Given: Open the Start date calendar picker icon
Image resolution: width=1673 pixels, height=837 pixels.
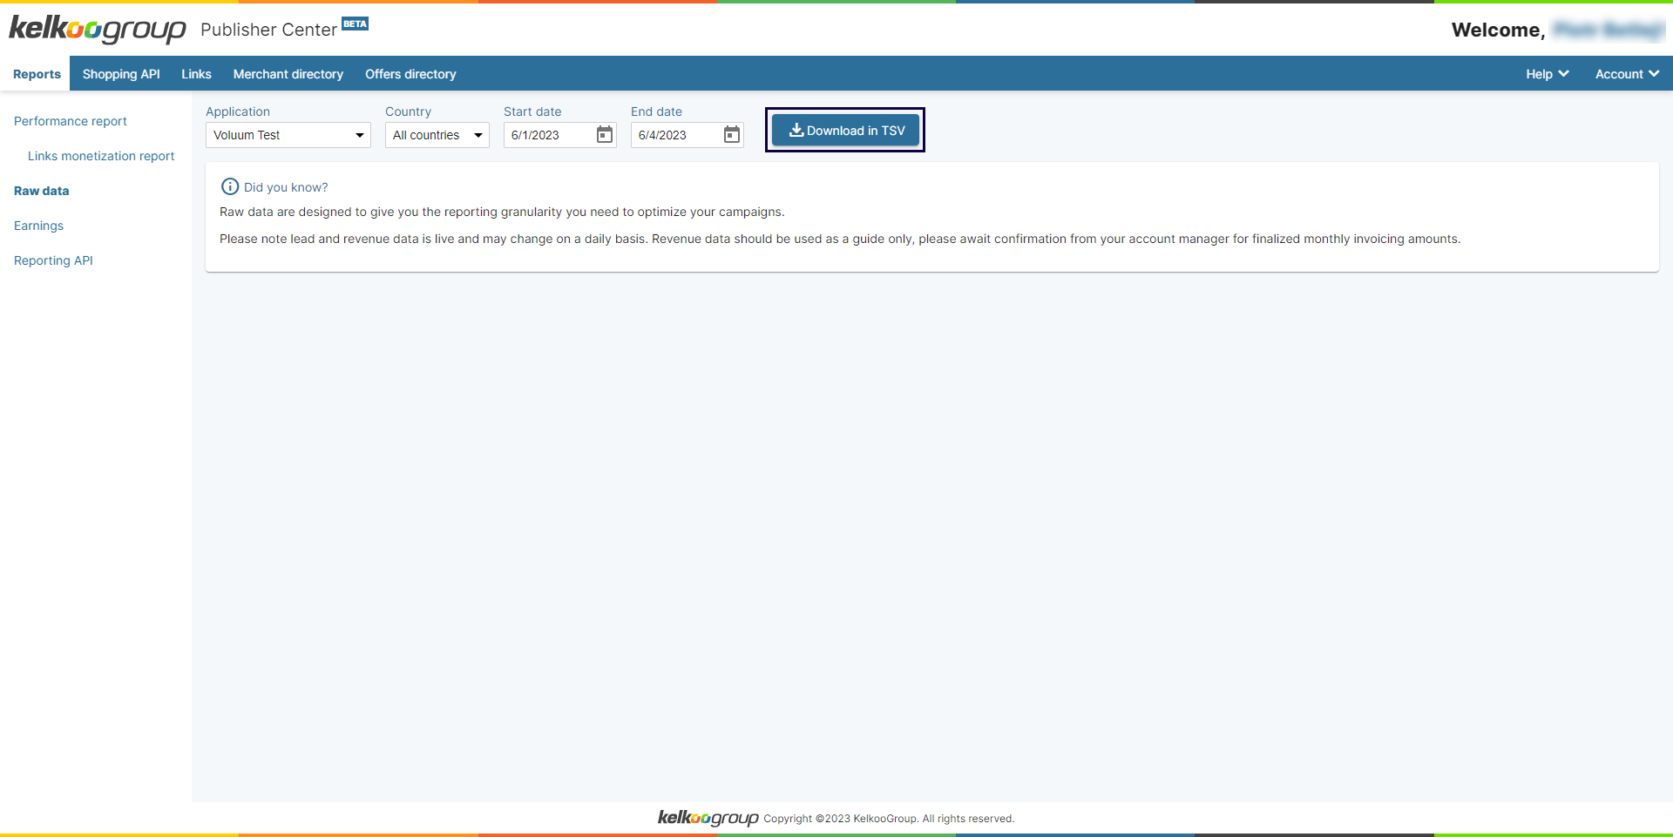Looking at the screenshot, I should point(604,135).
